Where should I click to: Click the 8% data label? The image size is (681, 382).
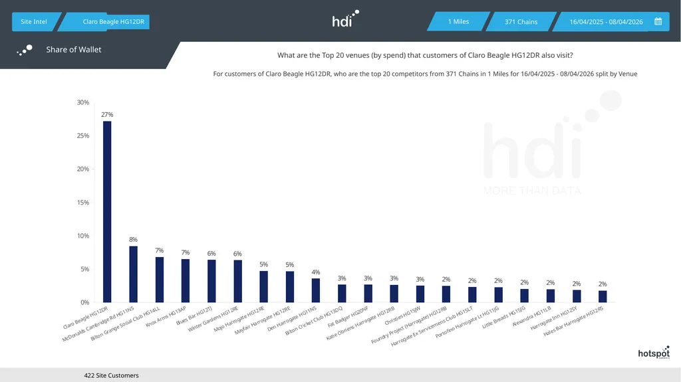pos(133,240)
